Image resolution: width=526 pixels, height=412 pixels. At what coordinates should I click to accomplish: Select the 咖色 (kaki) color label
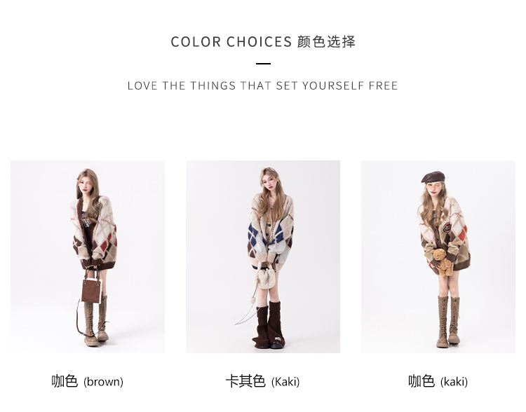coord(438,381)
